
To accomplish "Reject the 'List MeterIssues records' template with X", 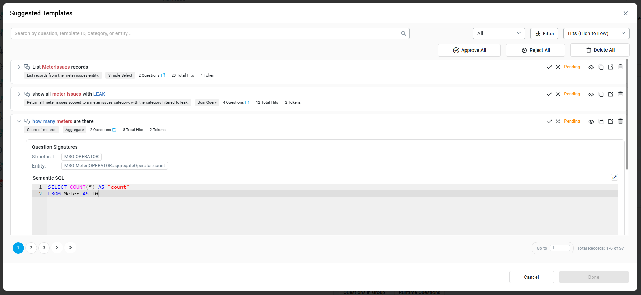I will point(558,67).
